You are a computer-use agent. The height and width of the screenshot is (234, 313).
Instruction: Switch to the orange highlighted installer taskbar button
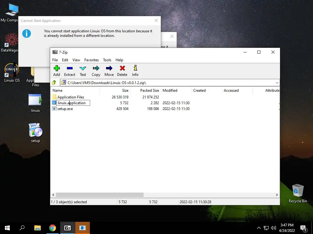tap(83, 228)
